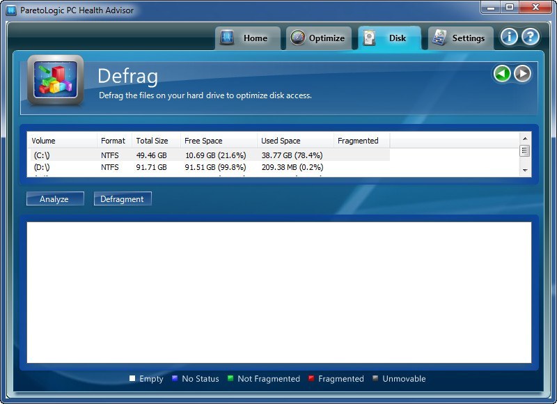Click the drive icon on the Disk tab
The width and height of the screenshot is (557, 404).
pos(370,38)
